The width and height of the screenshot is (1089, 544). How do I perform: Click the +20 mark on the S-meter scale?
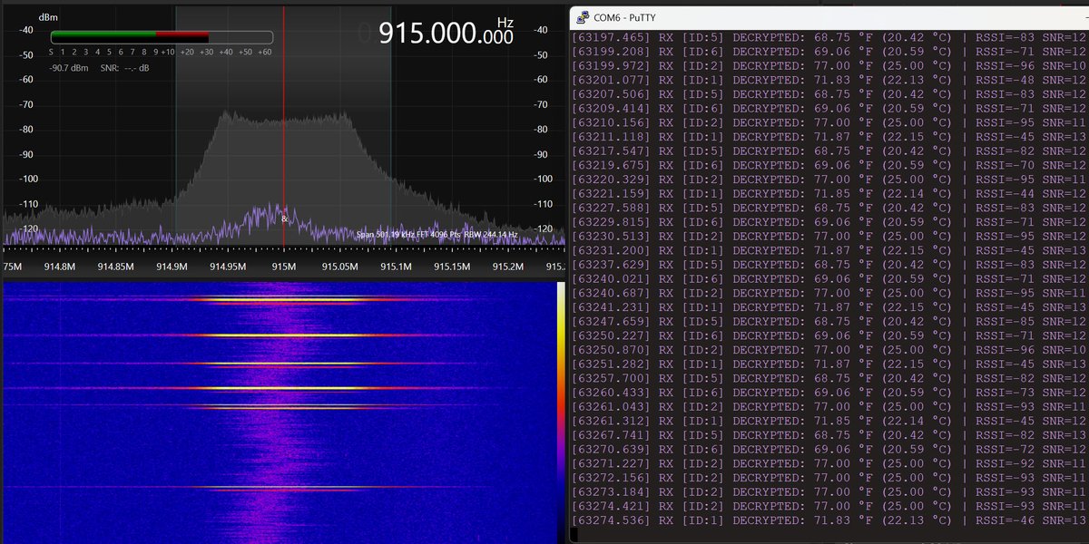click(188, 52)
